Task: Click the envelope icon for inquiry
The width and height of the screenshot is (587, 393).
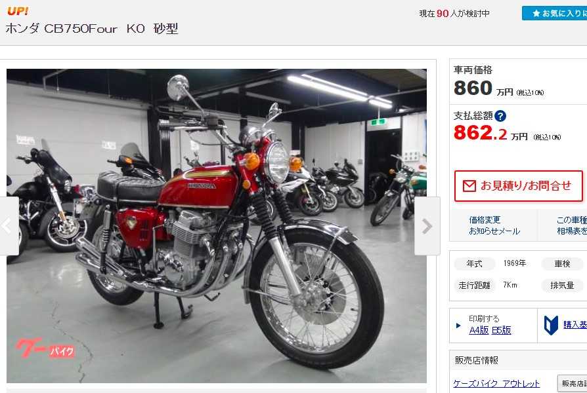Action: (x=469, y=185)
